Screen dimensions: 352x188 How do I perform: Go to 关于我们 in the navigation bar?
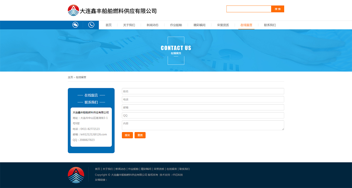129,25
